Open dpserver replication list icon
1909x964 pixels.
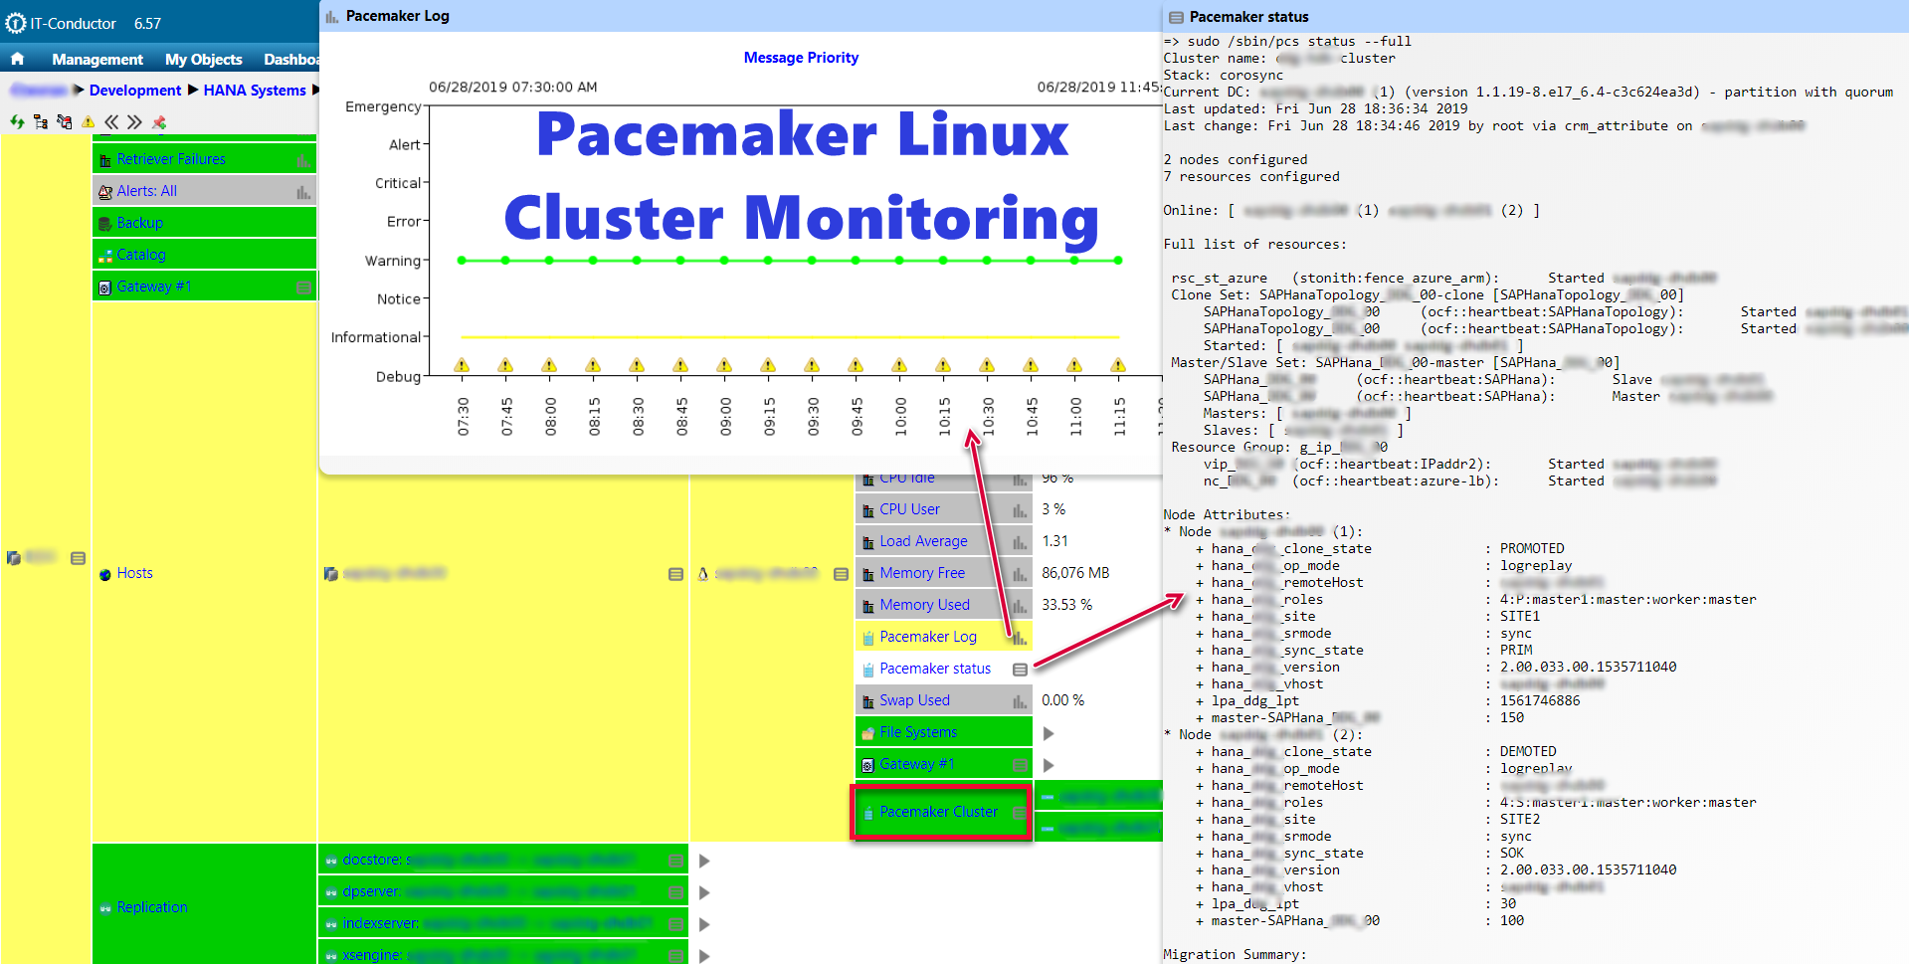675,892
